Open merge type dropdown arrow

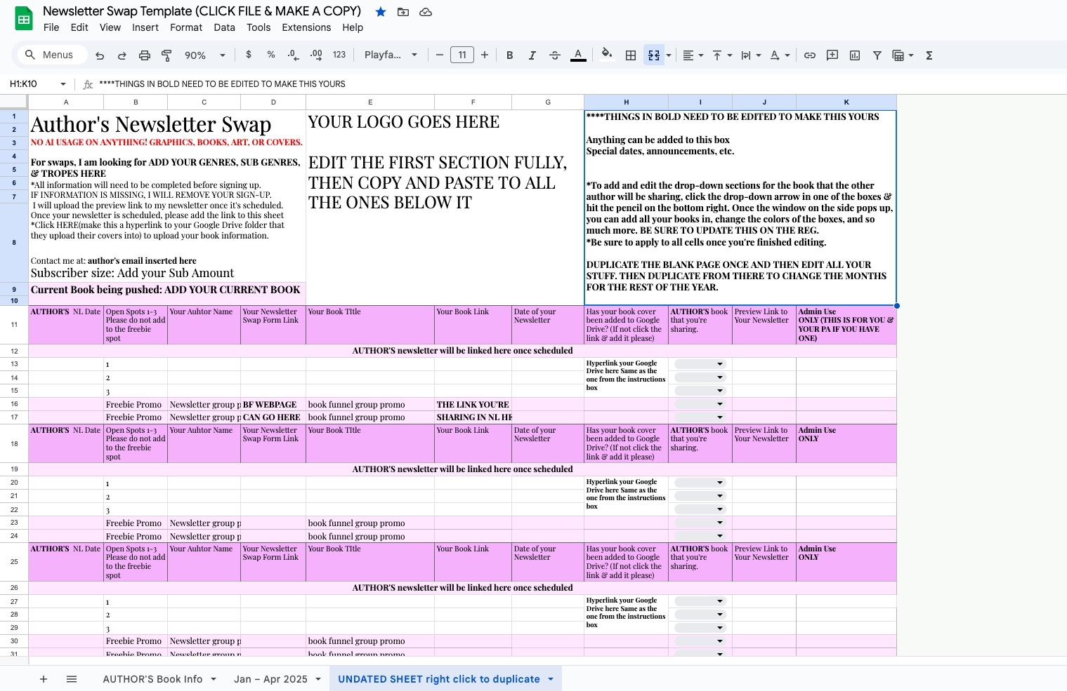coord(669,55)
